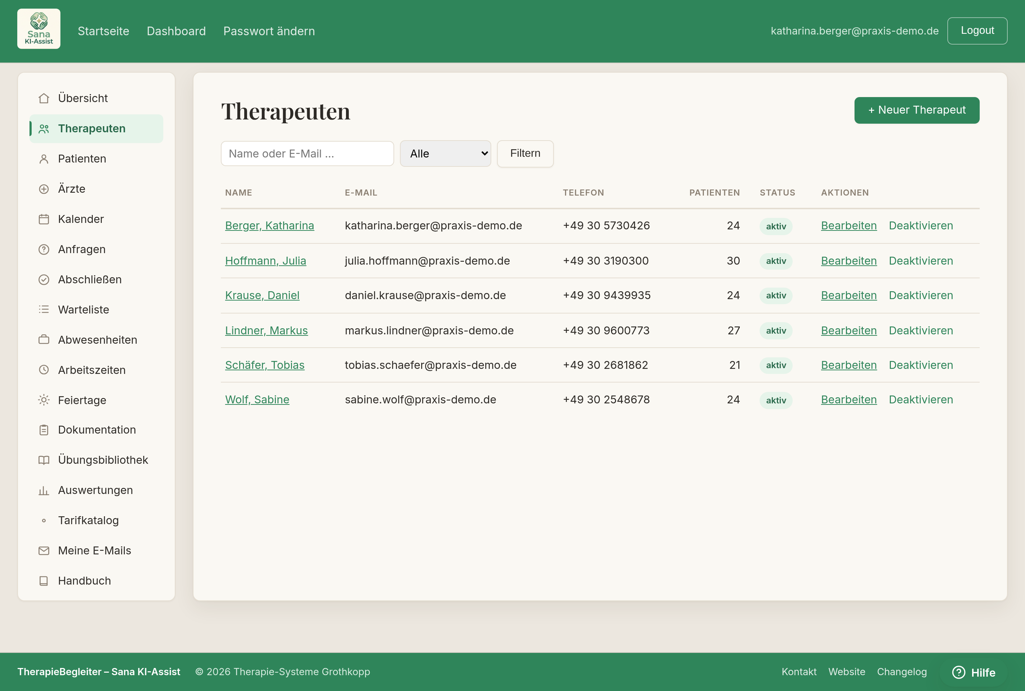Click Bearbeiten for Hoffmann, Julia
The width and height of the screenshot is (1025, 691).
(x=849, y=261)
